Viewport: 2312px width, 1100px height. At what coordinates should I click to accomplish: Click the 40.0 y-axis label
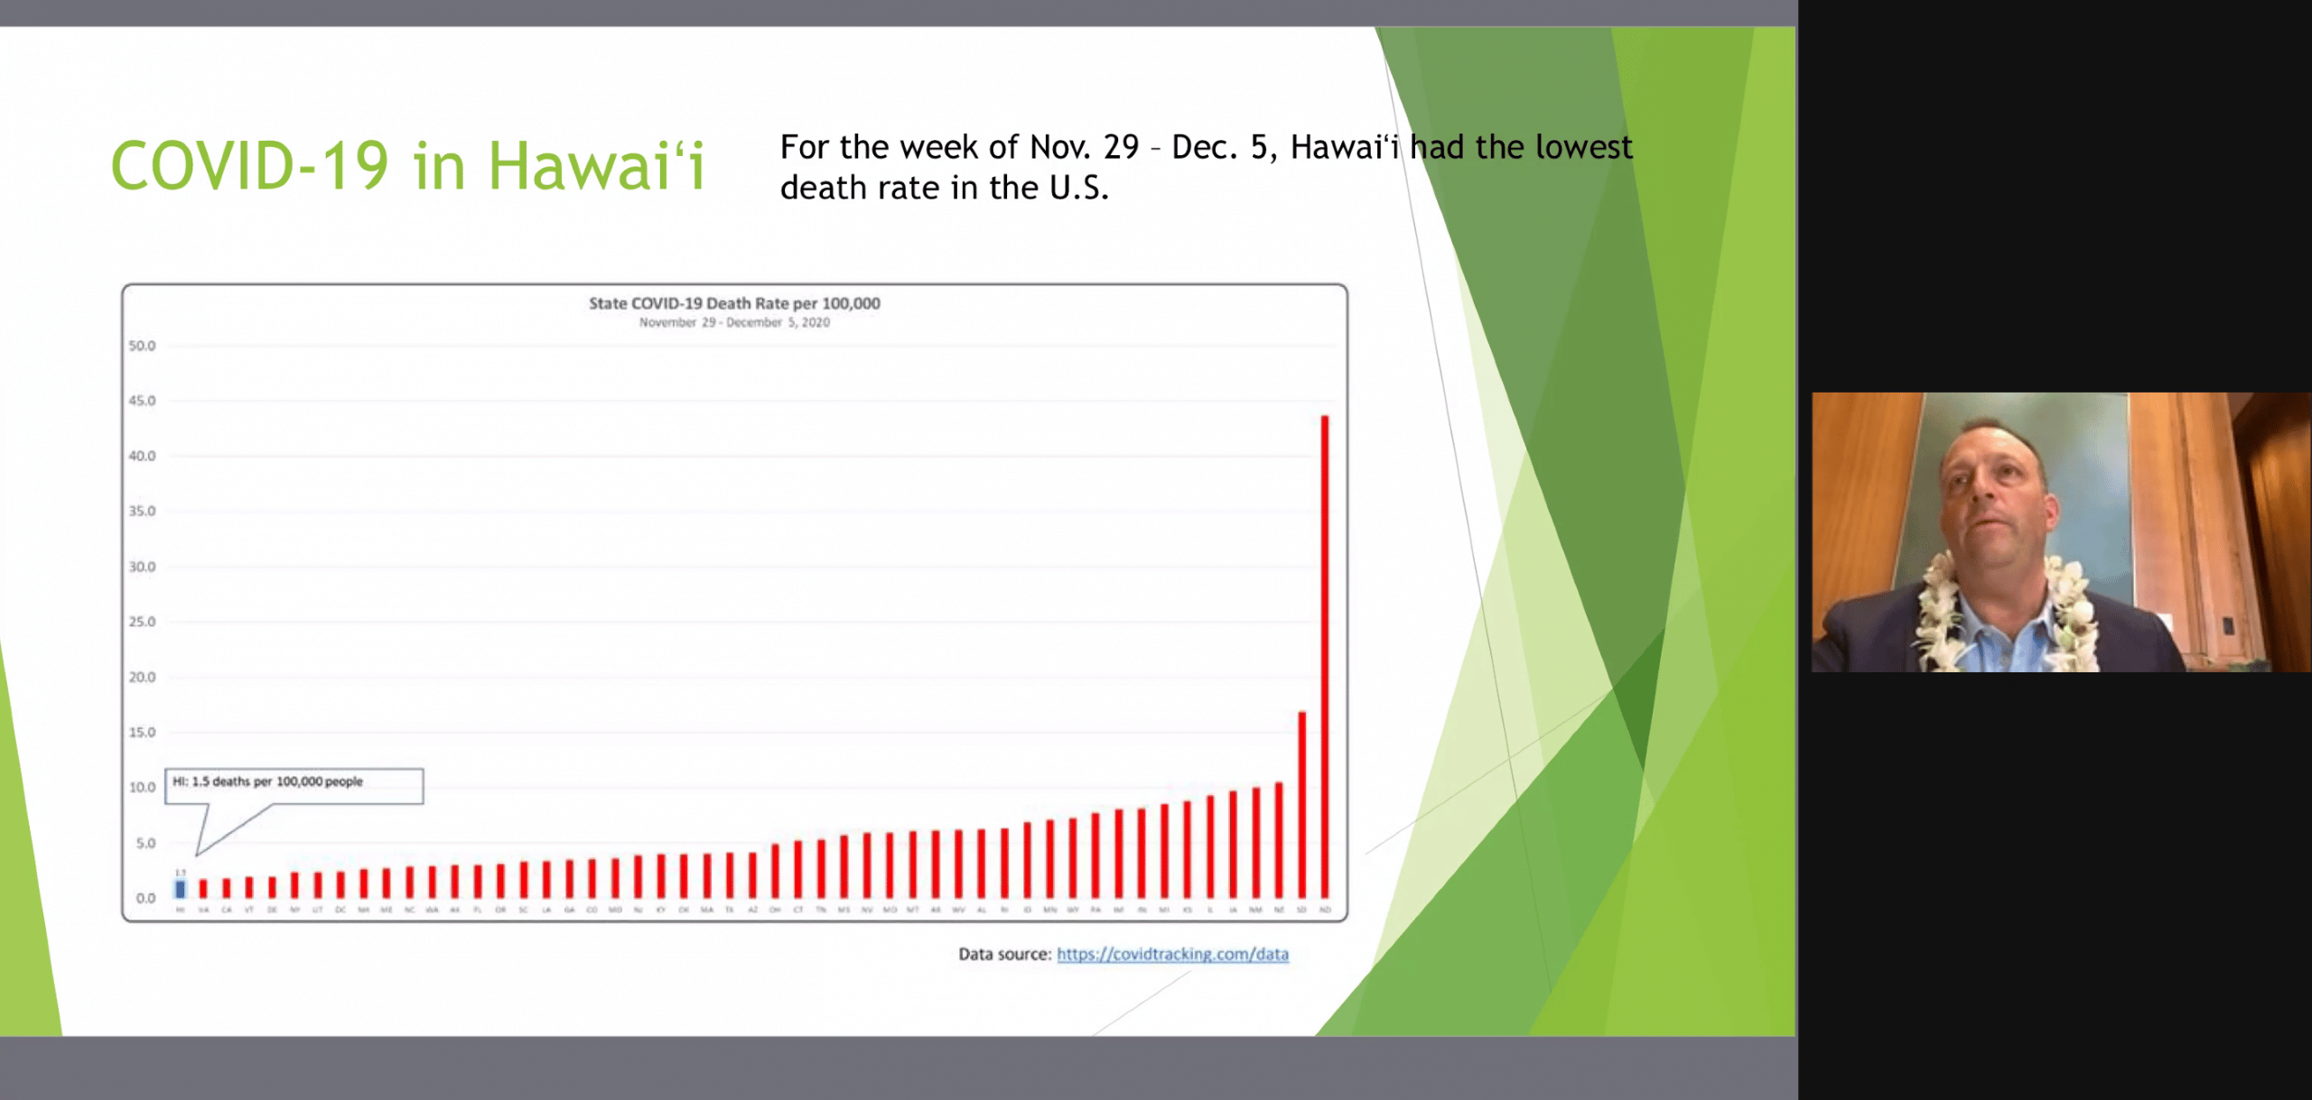[142, 456]
